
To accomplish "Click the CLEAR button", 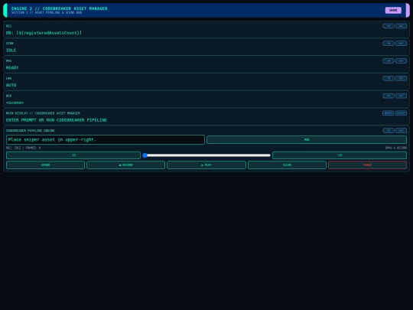I will point(287,165).
